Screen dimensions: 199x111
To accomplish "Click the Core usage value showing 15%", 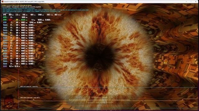I will pos(11,33).
